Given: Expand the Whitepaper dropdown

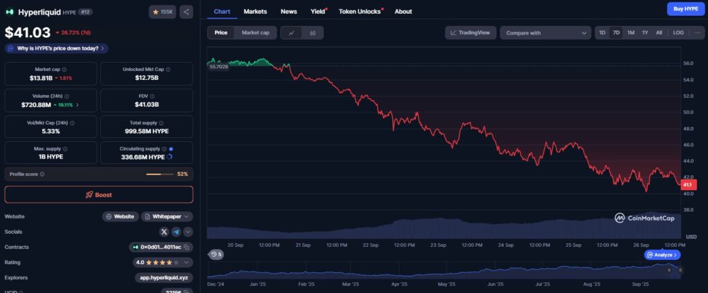Looking at the screenshot, I should tap(187, 216).
